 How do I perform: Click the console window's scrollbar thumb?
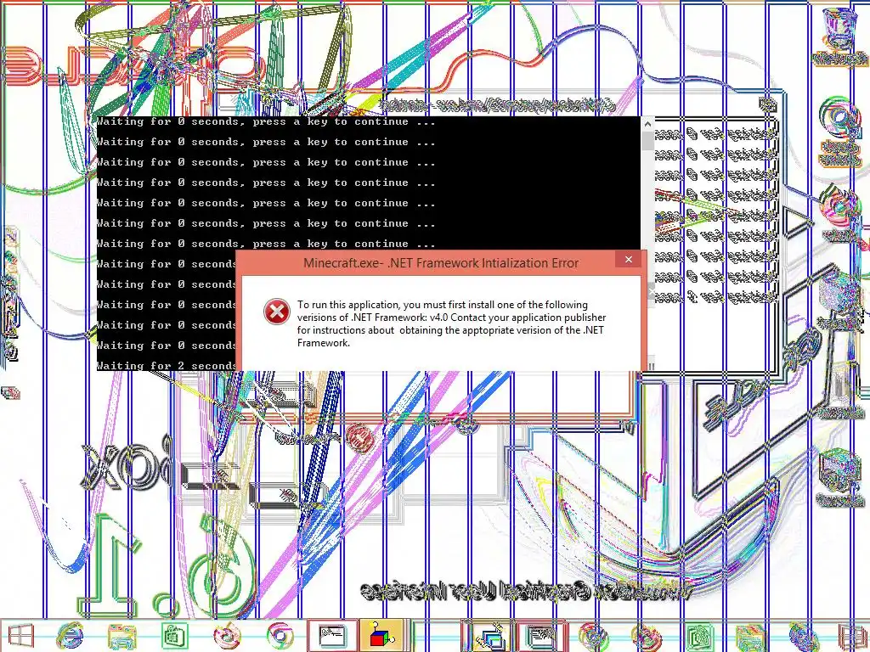coord(647,141)
